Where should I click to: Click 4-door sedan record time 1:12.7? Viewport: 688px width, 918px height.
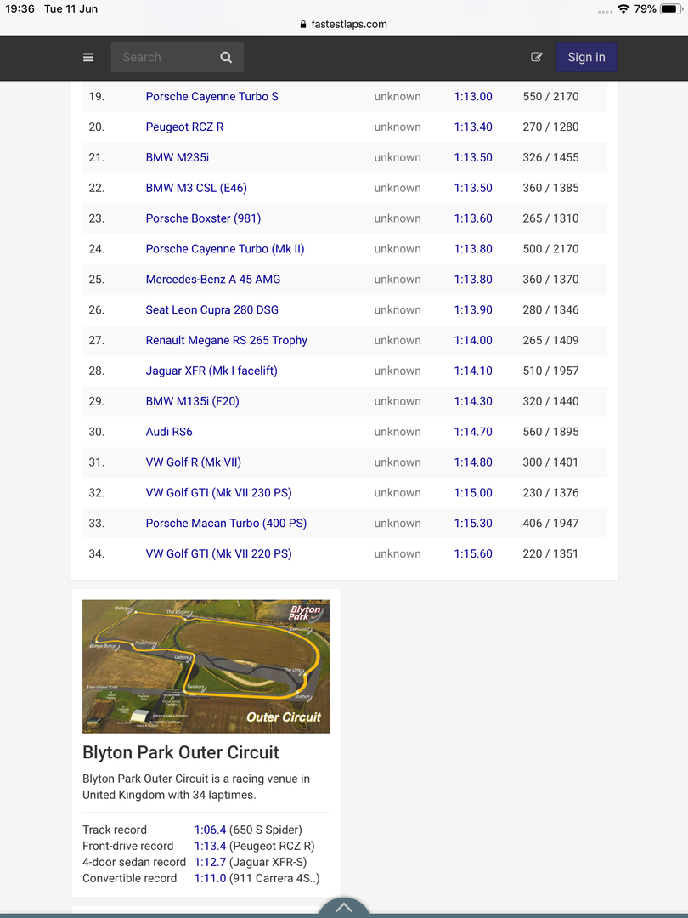(210, 862)
